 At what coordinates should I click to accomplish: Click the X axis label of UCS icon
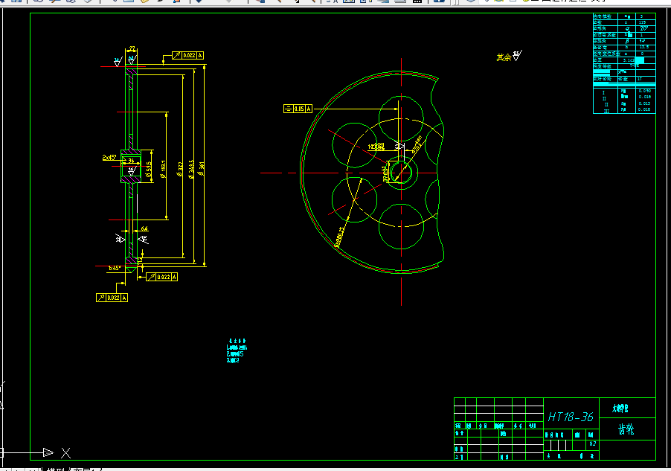[x=65, y=452]
